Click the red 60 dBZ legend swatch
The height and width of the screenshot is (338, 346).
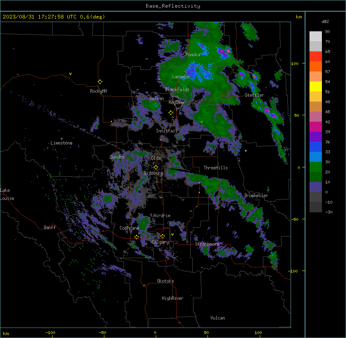[x=315, y=57]
